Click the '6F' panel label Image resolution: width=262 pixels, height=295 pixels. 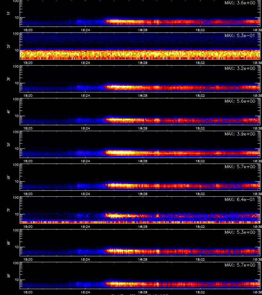[x=9, y=177]
